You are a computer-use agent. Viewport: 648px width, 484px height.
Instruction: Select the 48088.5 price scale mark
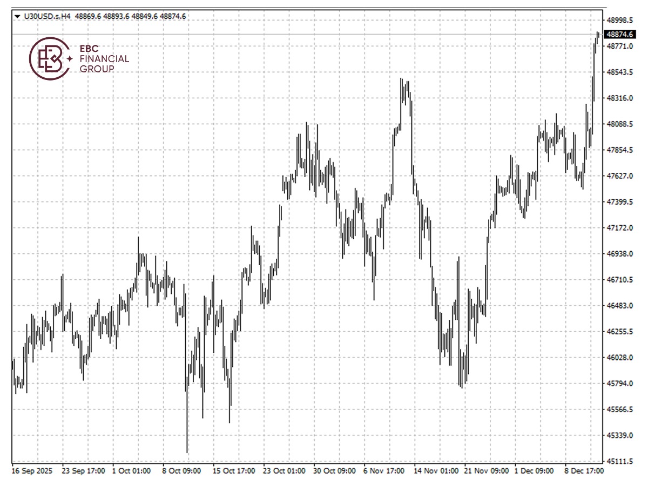(x=619, y=124)
